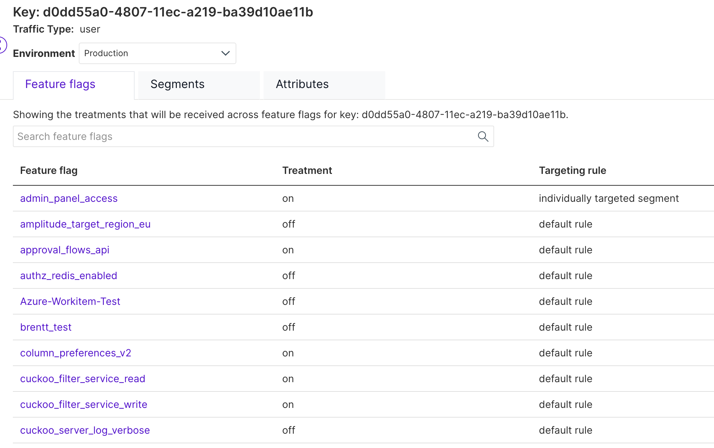The height and width of the screenshot is (448, 714).
Task: Click the Treatment column header
Action: pos(307,170)
